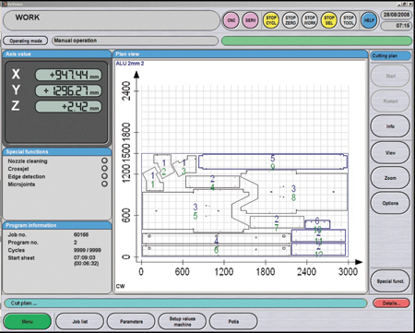Viewport: 415px width, 333px height.
Task: Click the pink CNC round button
Action: pos(231,20)
